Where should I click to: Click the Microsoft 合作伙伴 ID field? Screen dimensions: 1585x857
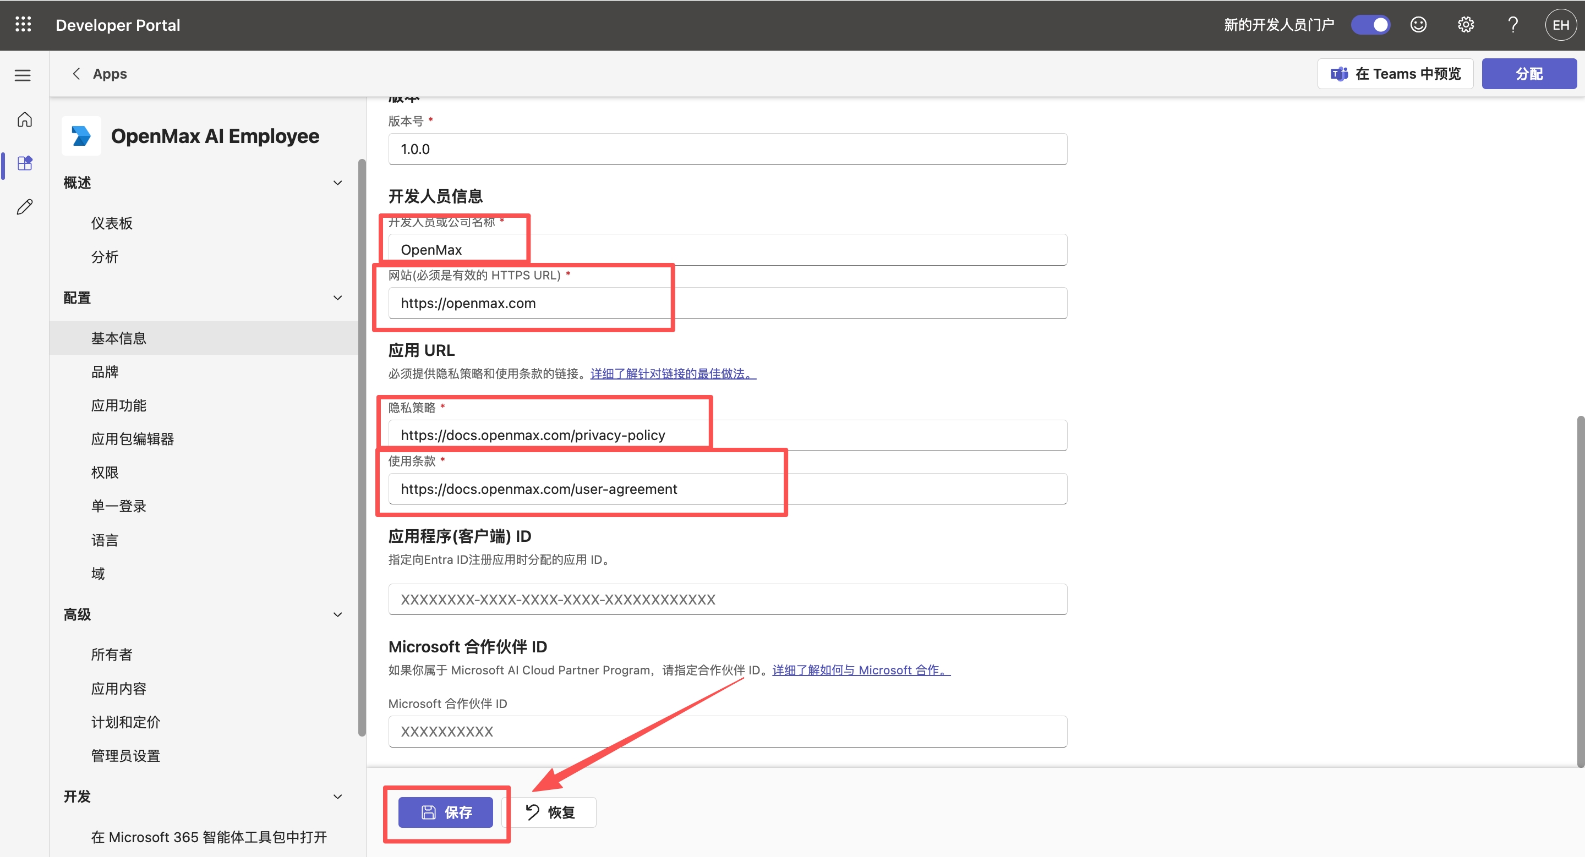tap(727, 732)
